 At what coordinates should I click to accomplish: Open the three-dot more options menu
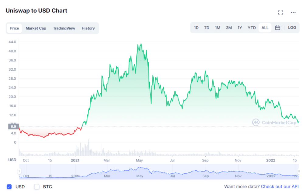pyautogui.click(x=293, y=12)
